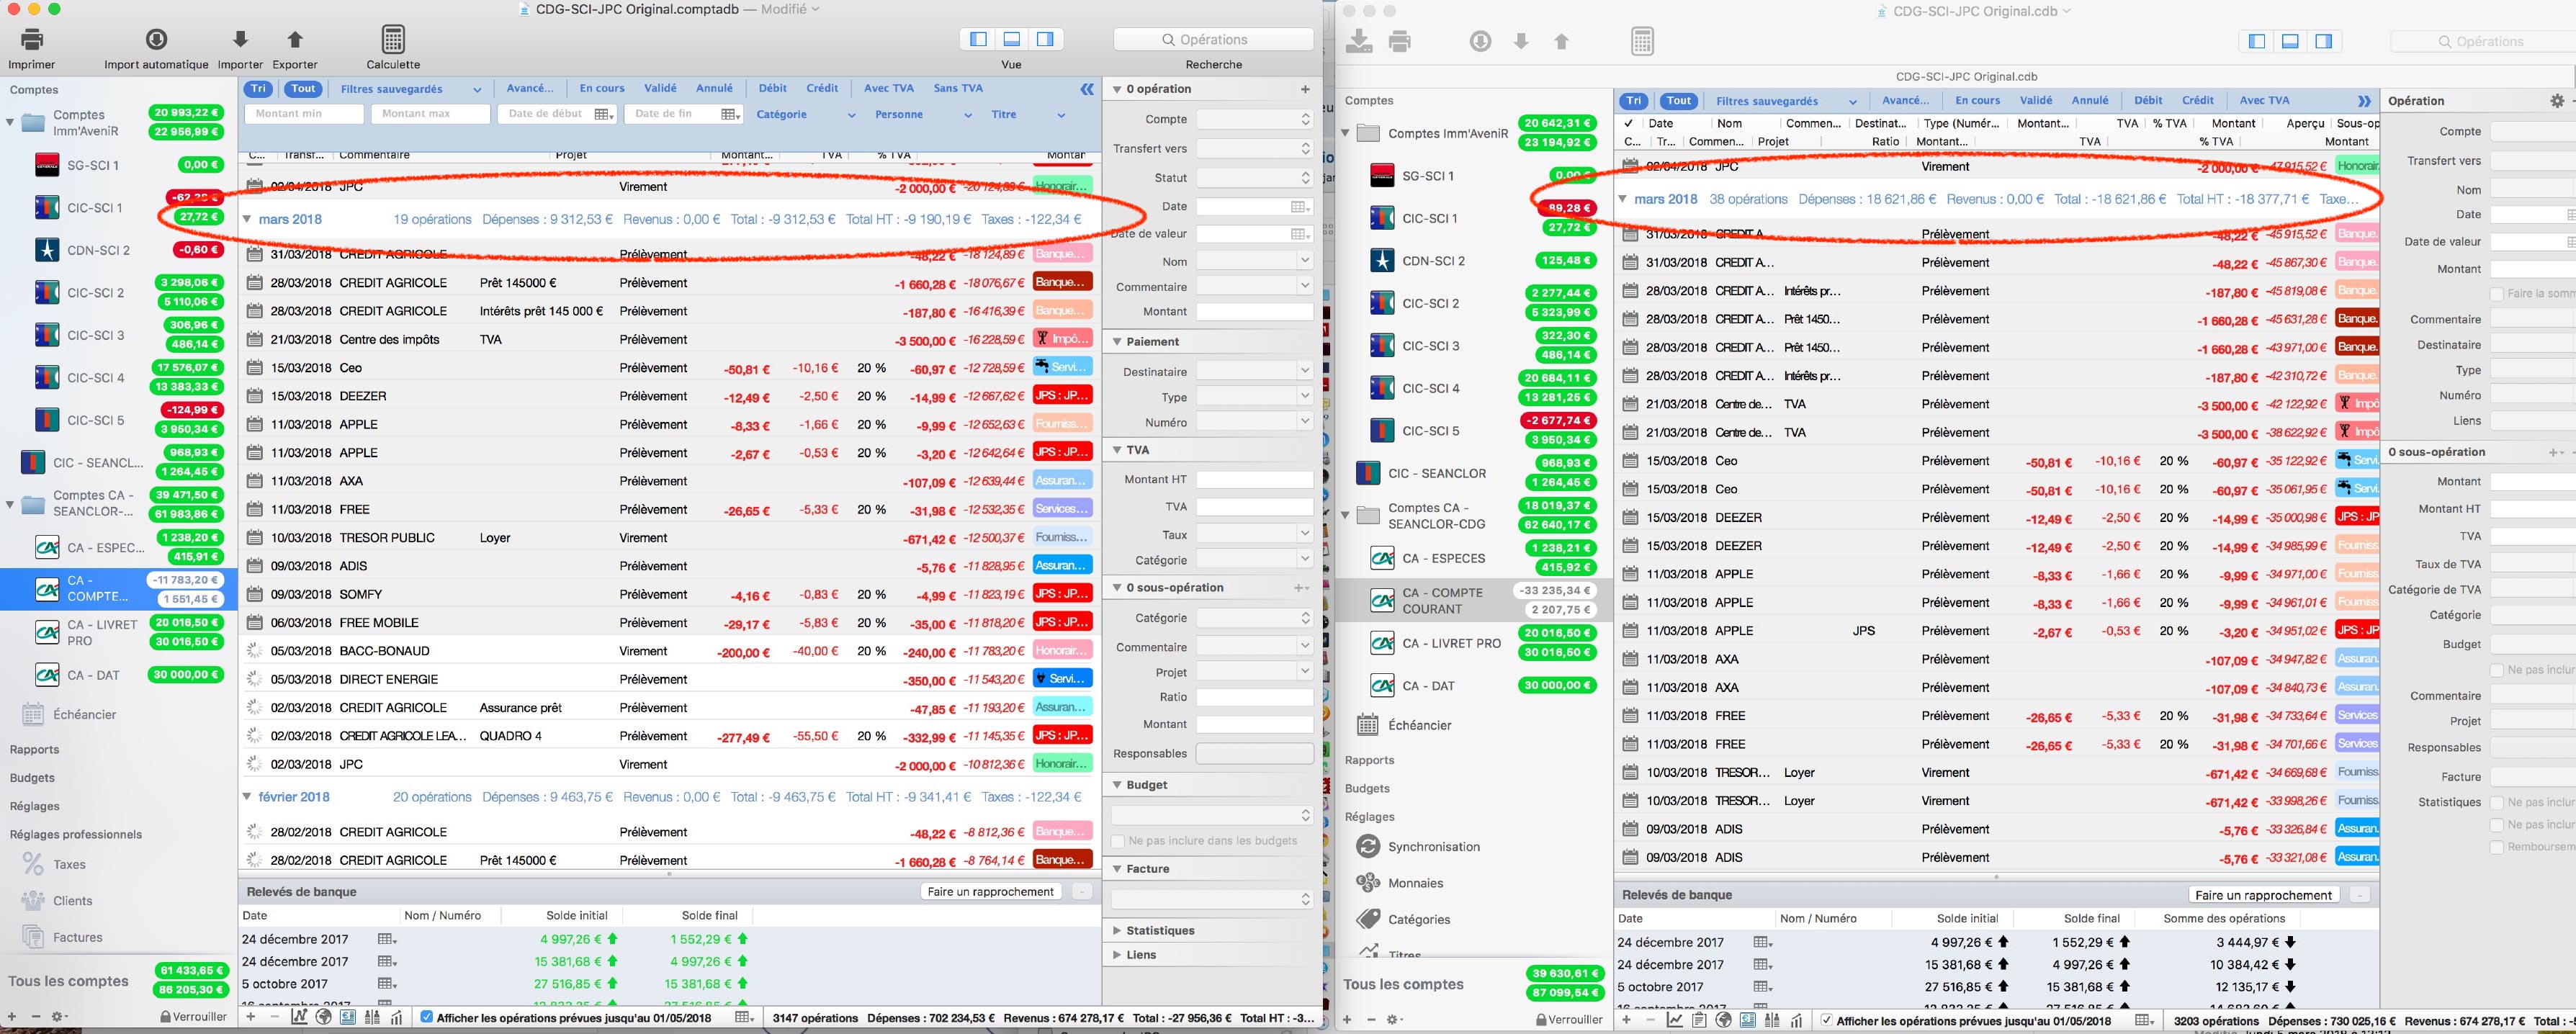Image resolution: width=2576 pixels, height=1034 pixels.
Task: Open Banque category tag on 28/03/2018 Prêt 145000 row
Action: [1061, 283]
